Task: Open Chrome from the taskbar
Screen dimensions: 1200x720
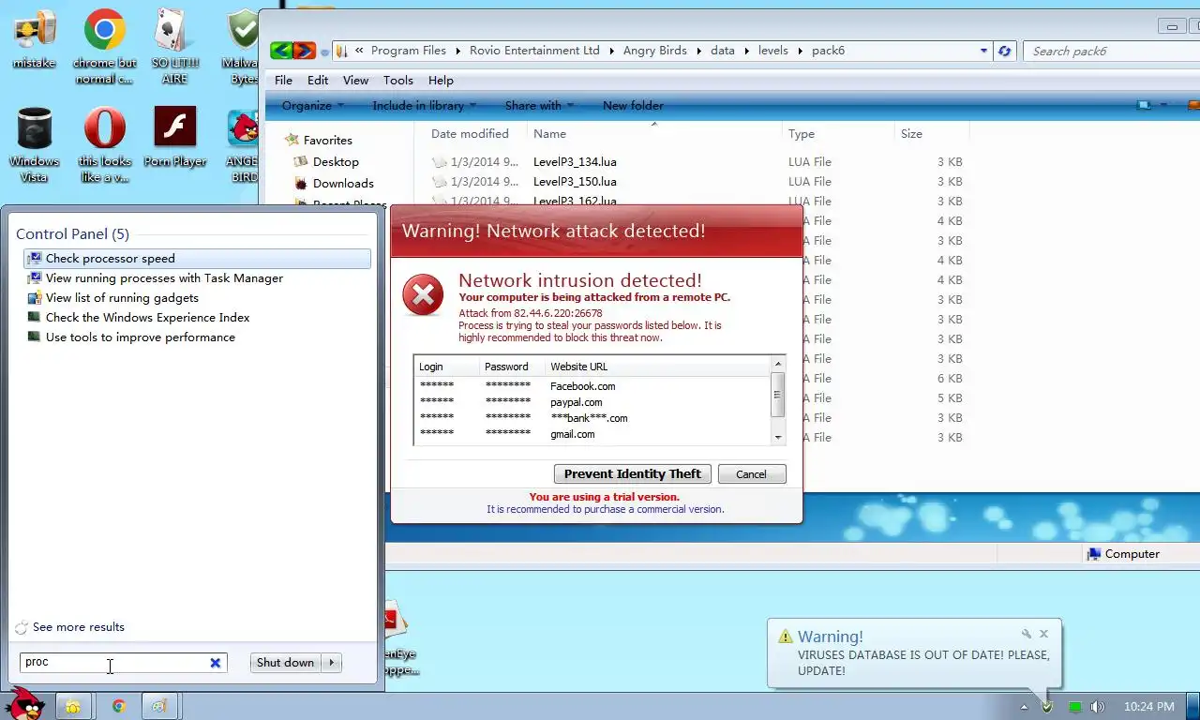Action: [119, 706]
